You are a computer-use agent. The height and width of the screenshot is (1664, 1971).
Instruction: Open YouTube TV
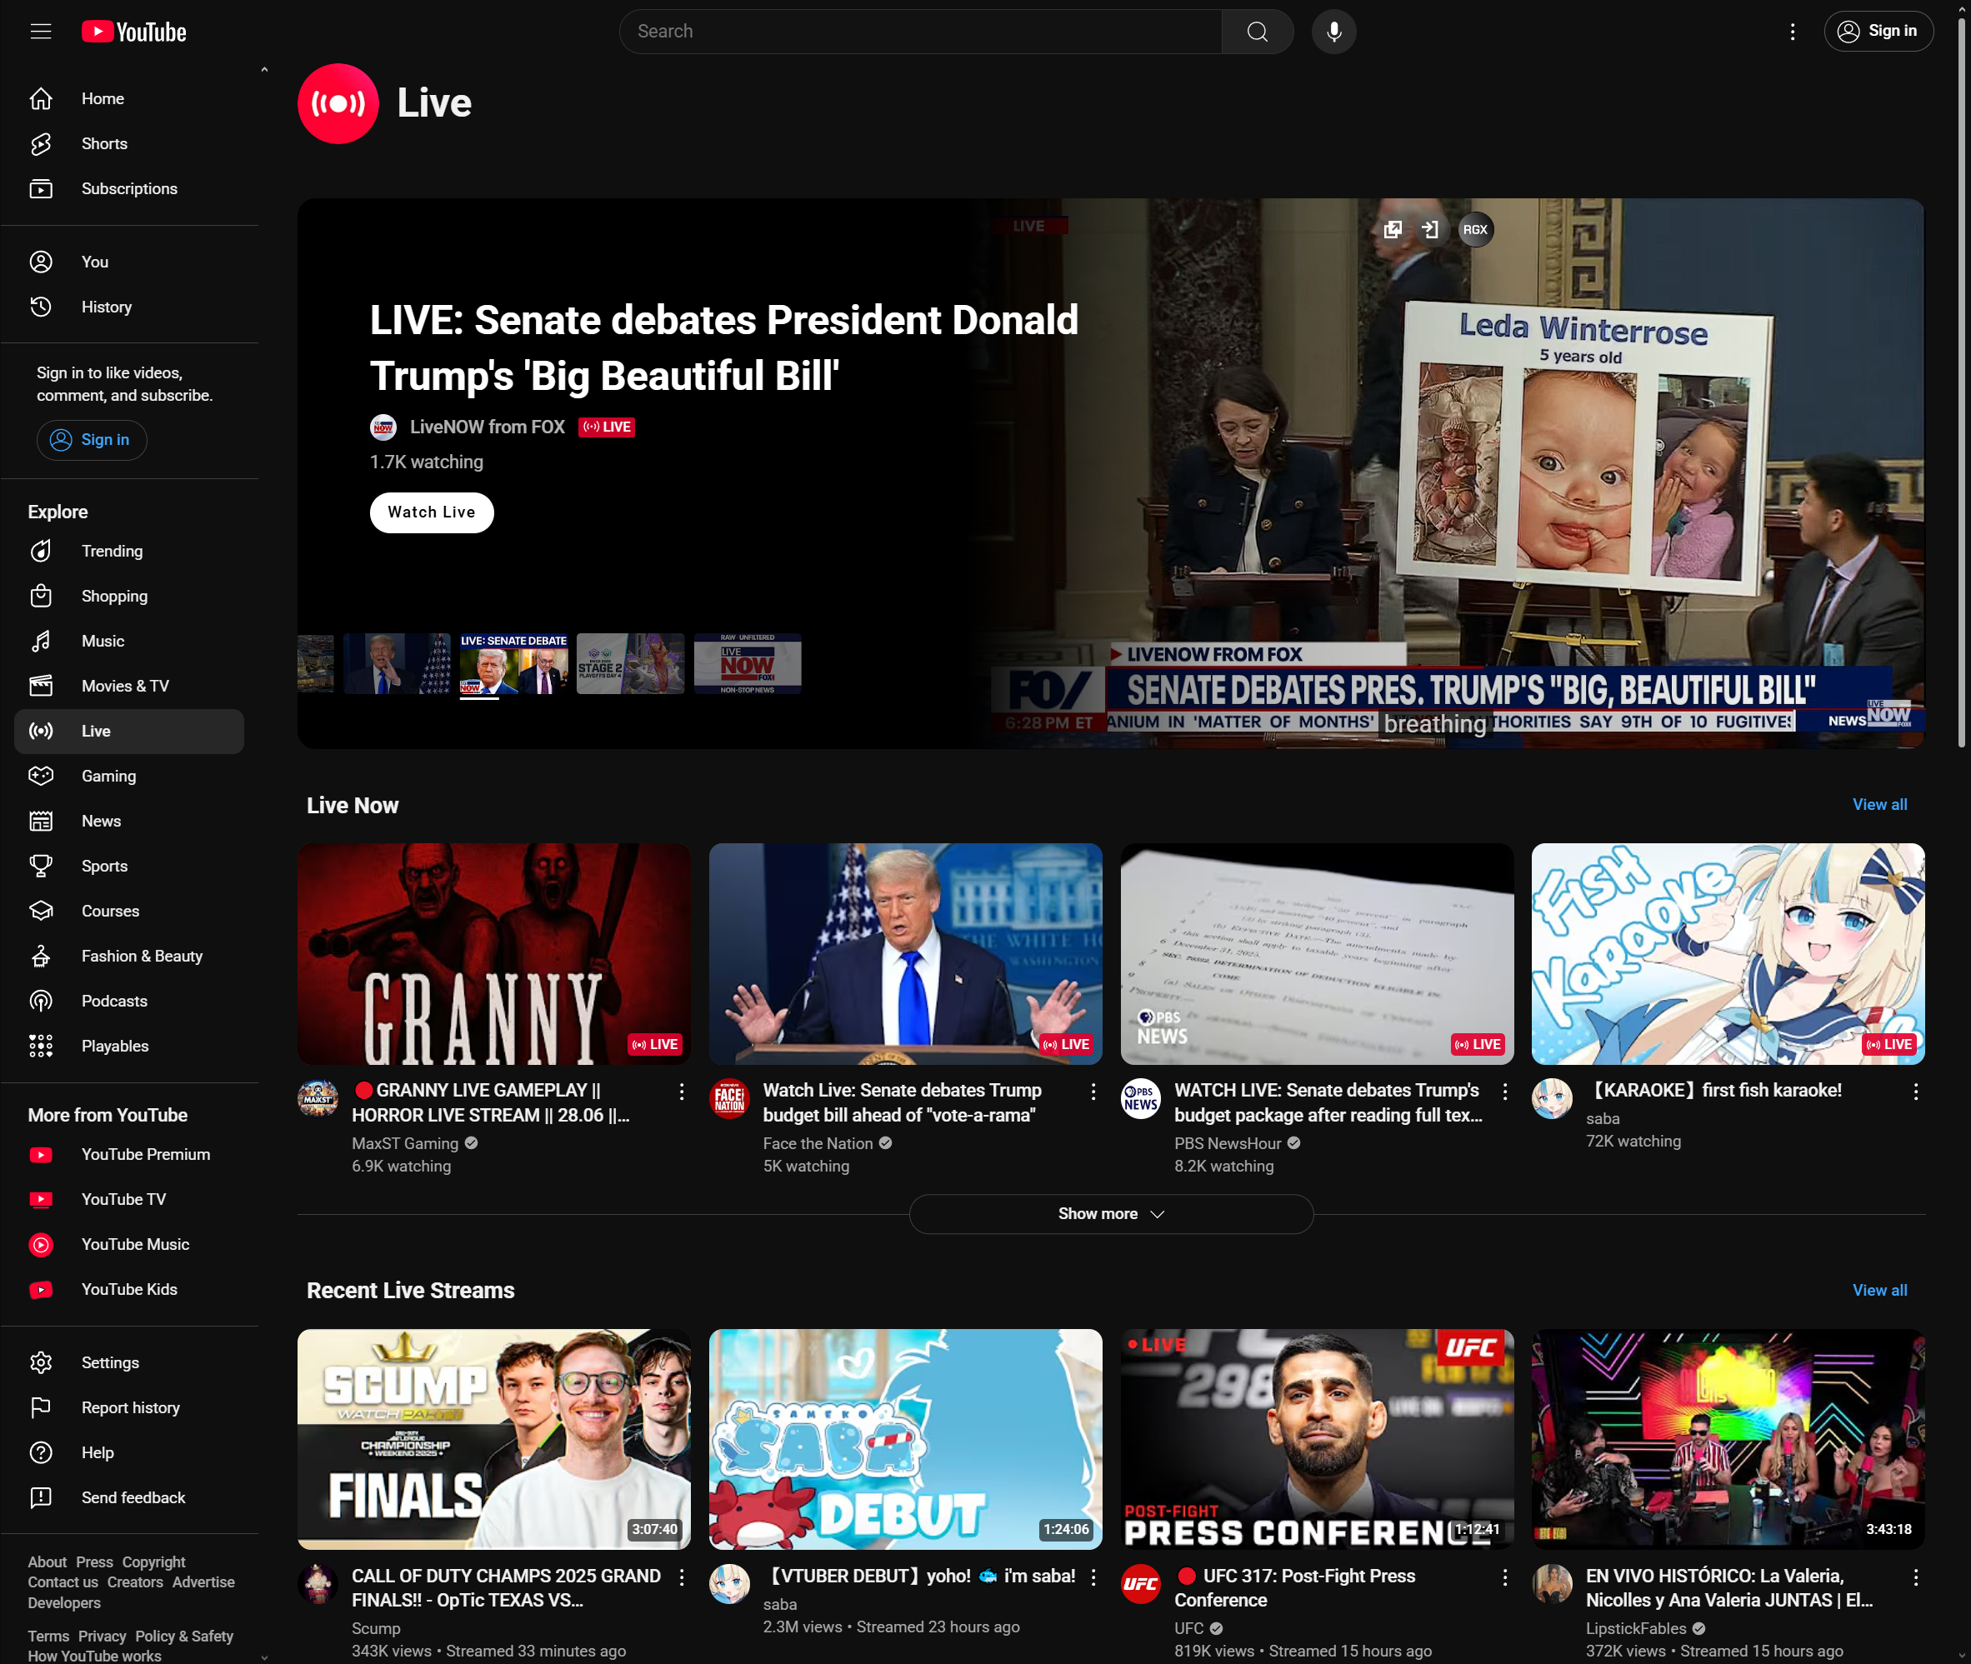point(129,1199)
